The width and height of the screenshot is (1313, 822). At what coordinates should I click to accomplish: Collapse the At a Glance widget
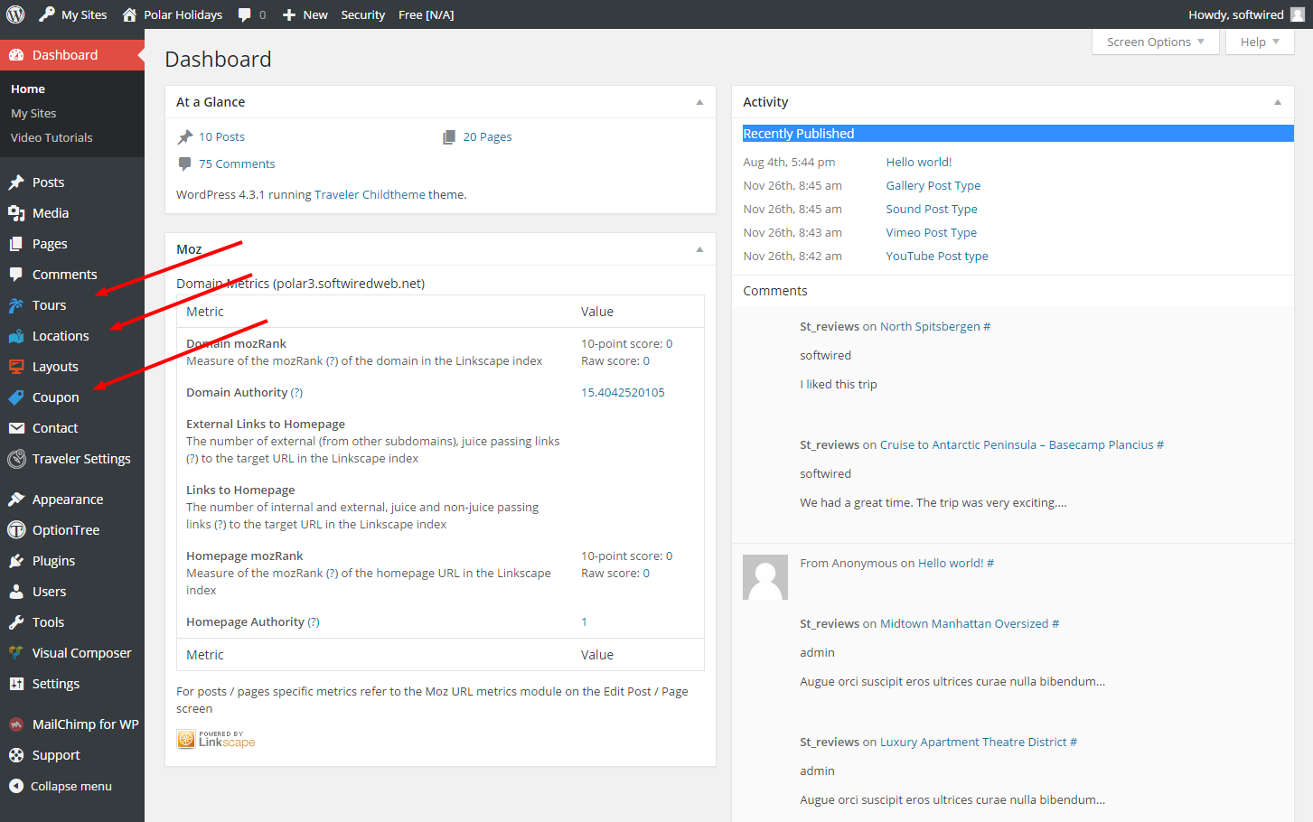coord(699,102)
